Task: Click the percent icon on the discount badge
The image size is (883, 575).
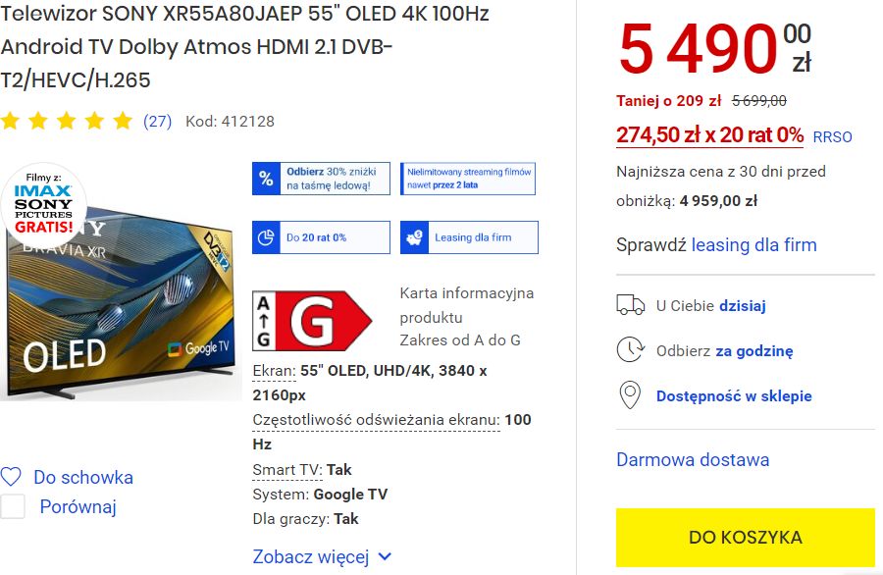Action: click(265, 178)
